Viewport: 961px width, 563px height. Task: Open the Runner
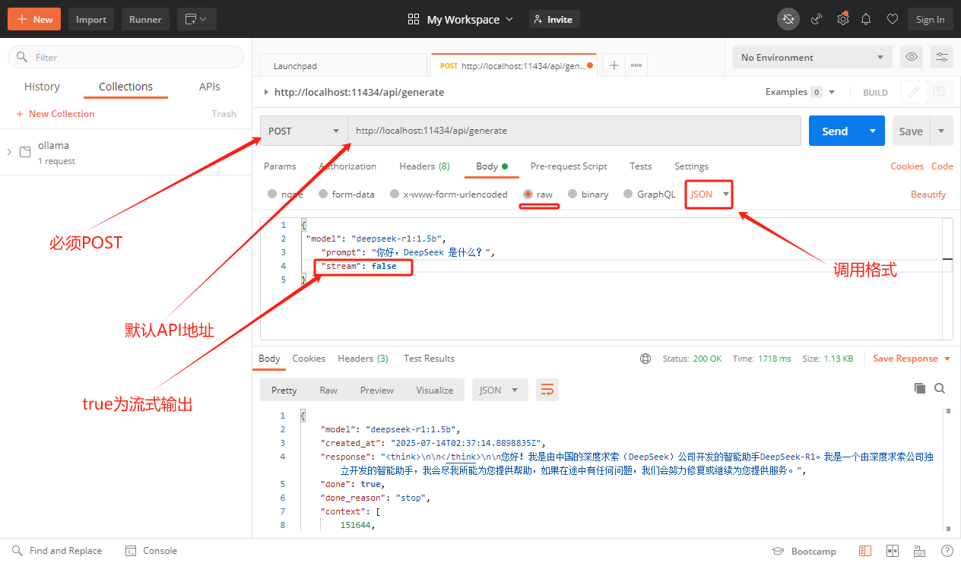(x=145, y=19)
